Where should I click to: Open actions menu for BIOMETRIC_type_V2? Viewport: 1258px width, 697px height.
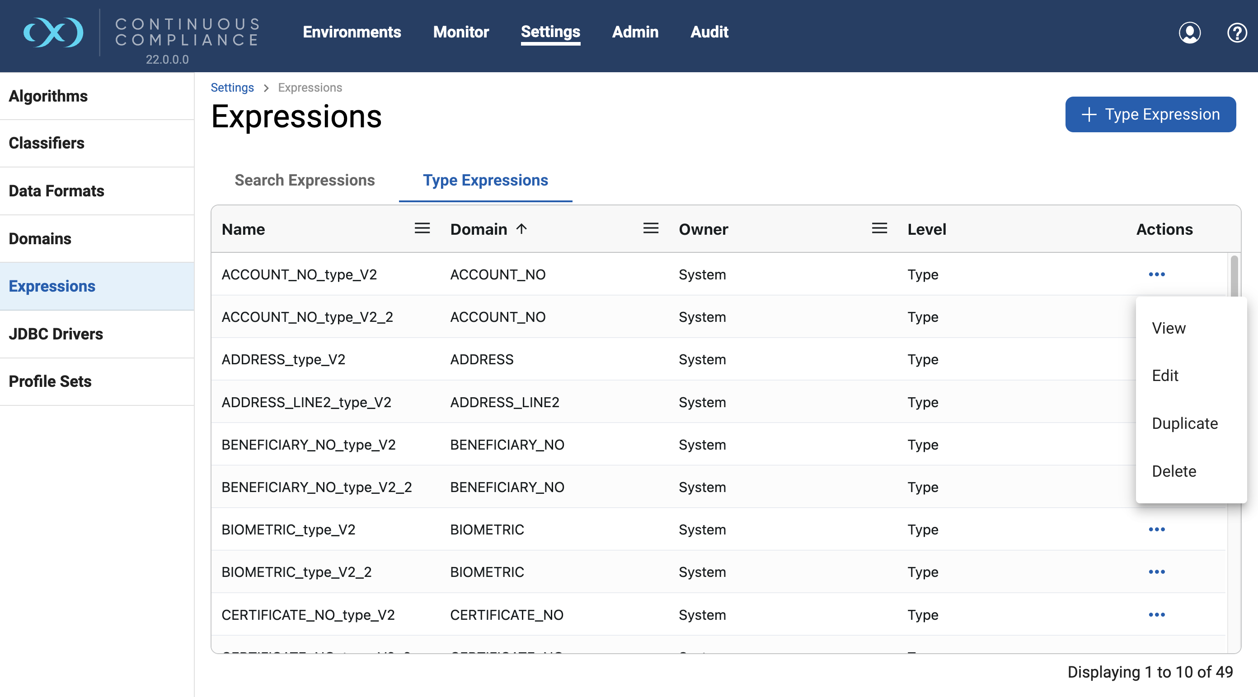[1156, 529]
